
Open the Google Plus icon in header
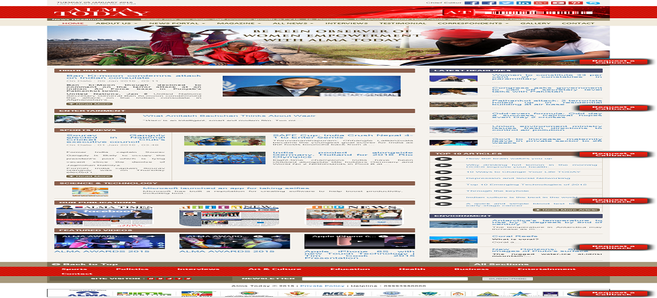coord(541,3)
